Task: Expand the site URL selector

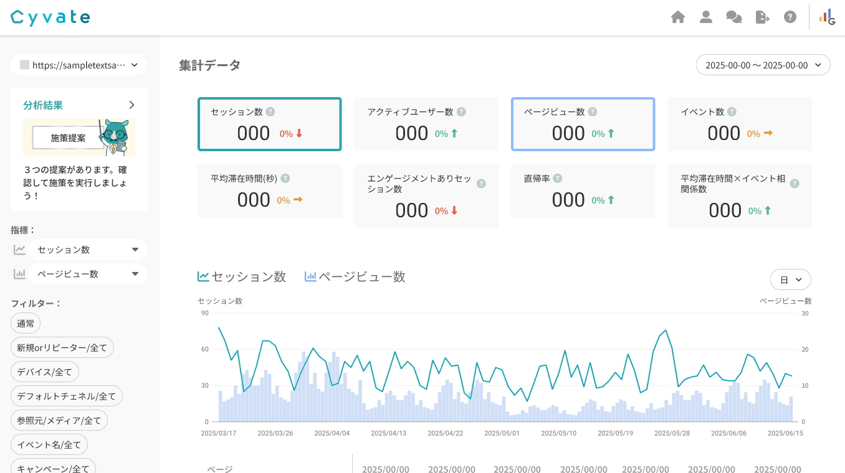Action: [x=79, y=65]
